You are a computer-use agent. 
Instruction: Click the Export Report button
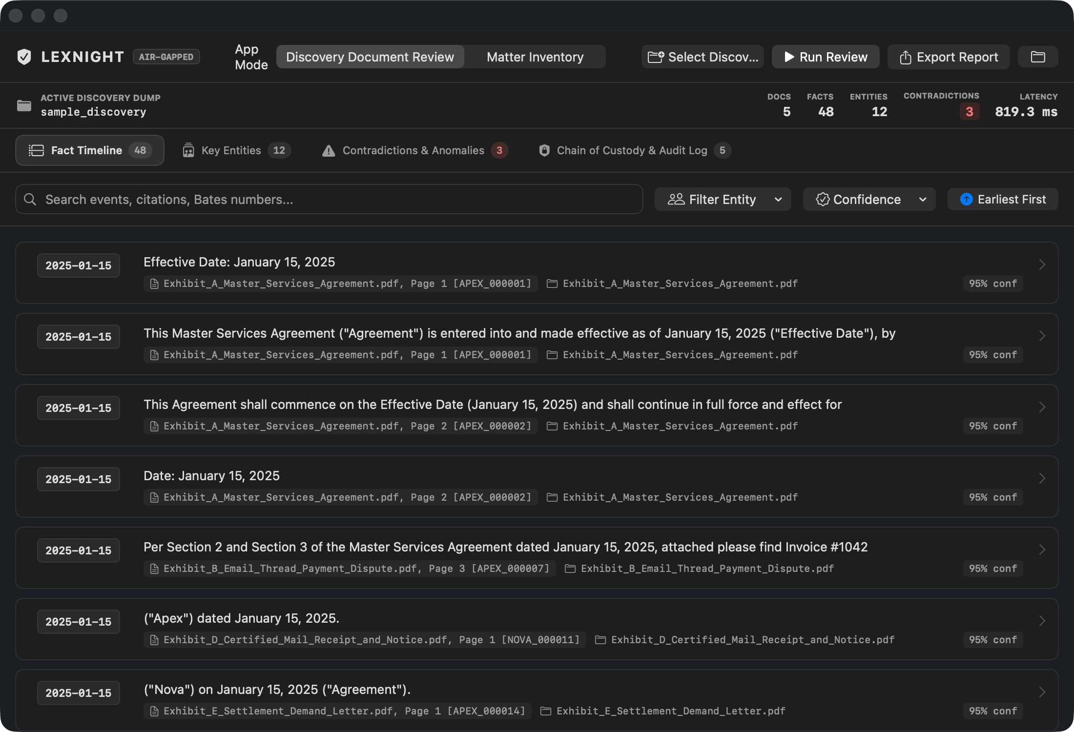(949, 57)
